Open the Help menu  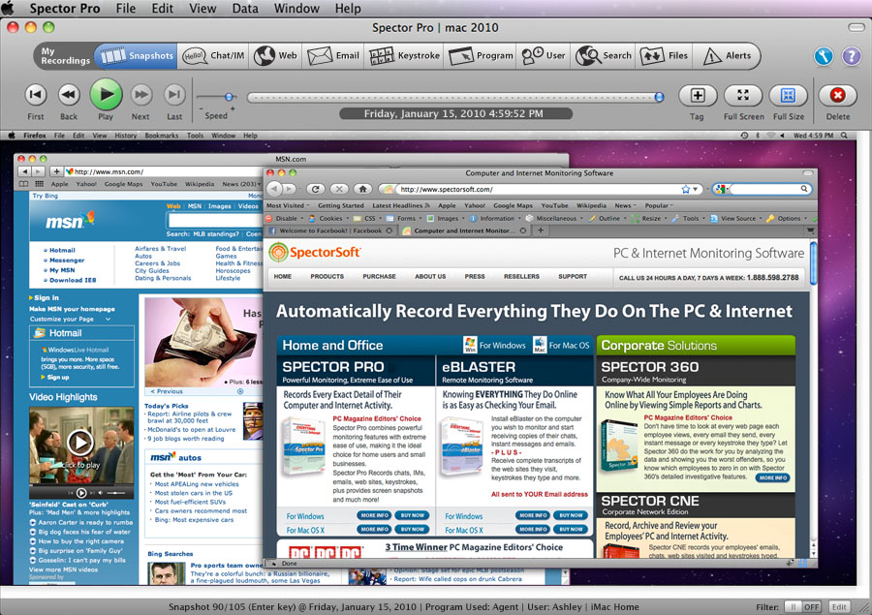pyautogui.click(x=348, y=9)
